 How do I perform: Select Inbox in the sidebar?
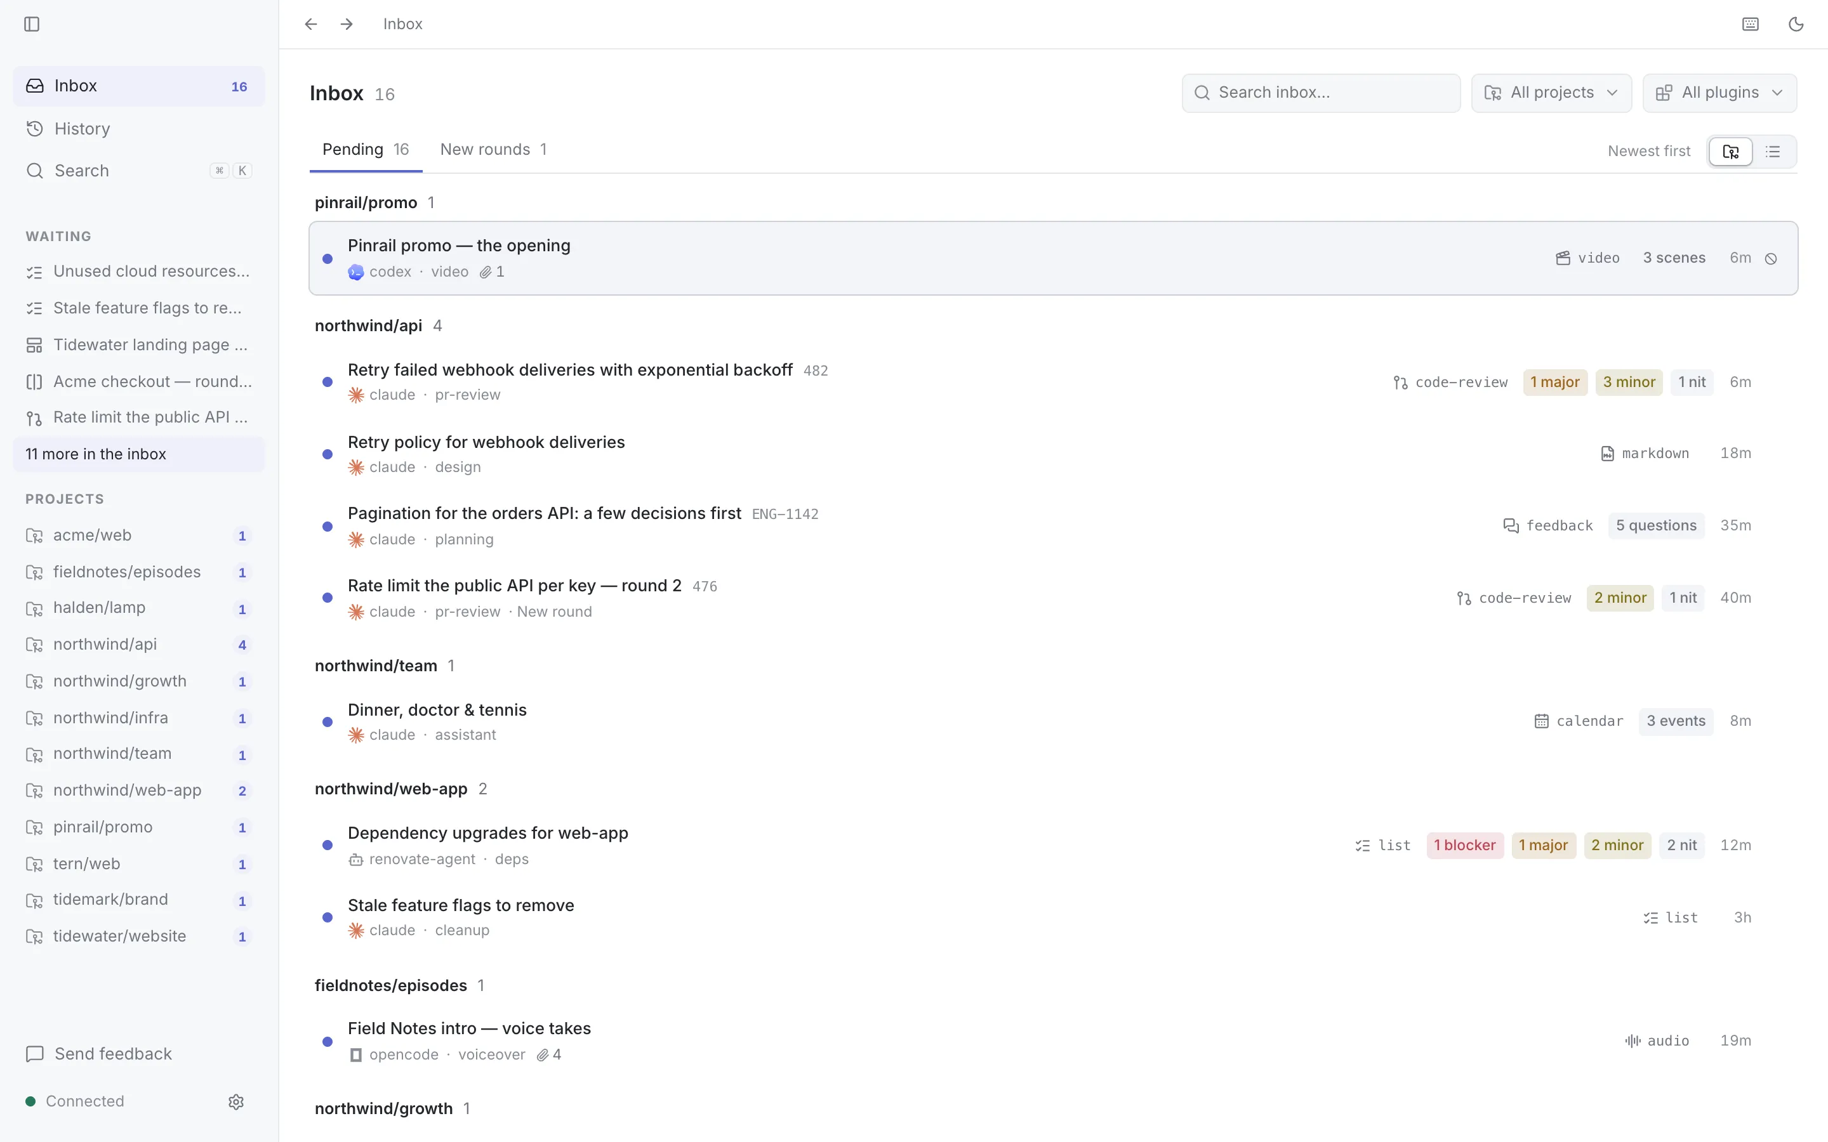pyautogui.click(x=139, y=86)
